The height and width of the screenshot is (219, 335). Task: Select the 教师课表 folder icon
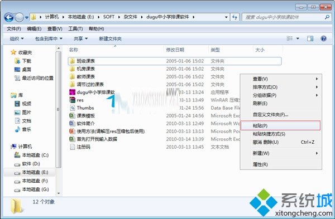[x=72, y=76]
